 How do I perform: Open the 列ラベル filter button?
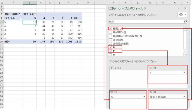[35, 15]
